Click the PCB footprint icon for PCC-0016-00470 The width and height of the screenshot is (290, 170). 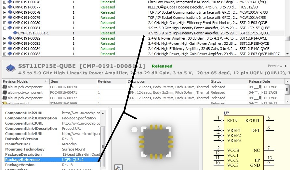(x=5, y=87)
